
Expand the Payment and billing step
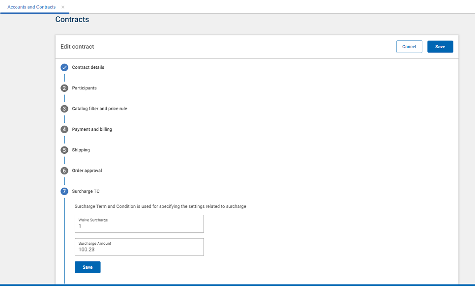pos(92,129)
